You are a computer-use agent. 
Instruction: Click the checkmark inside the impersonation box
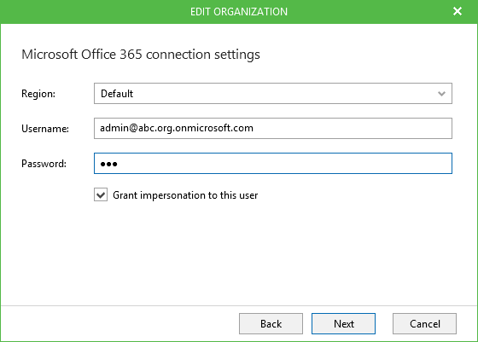[101, 195]
